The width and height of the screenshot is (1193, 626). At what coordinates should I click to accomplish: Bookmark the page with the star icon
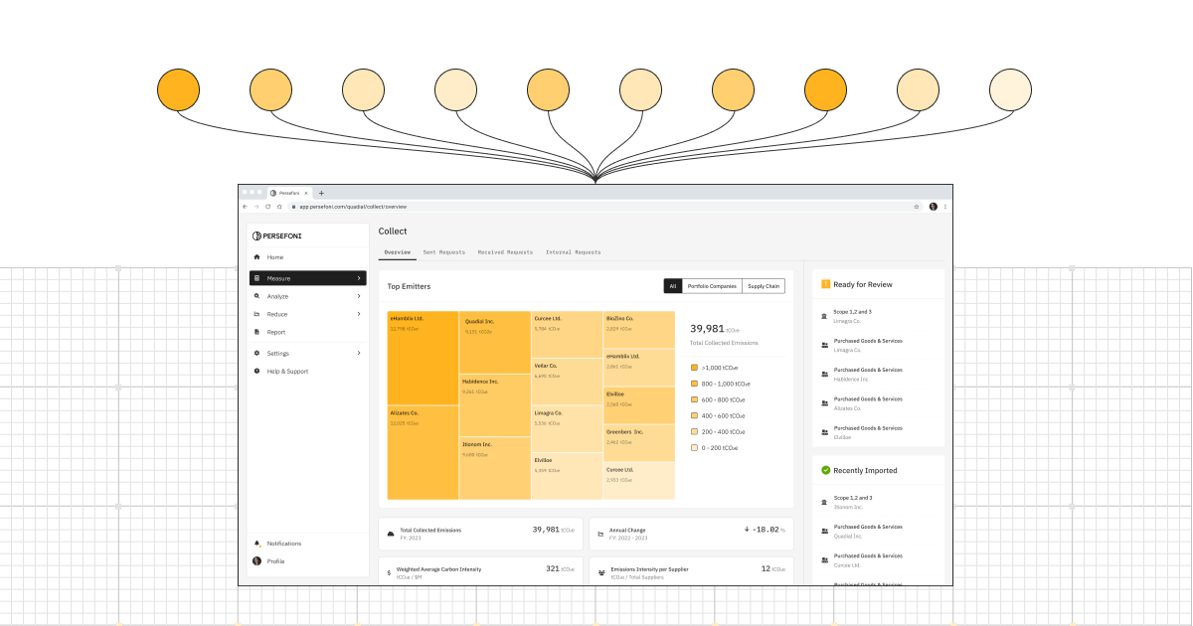point(916,206)
